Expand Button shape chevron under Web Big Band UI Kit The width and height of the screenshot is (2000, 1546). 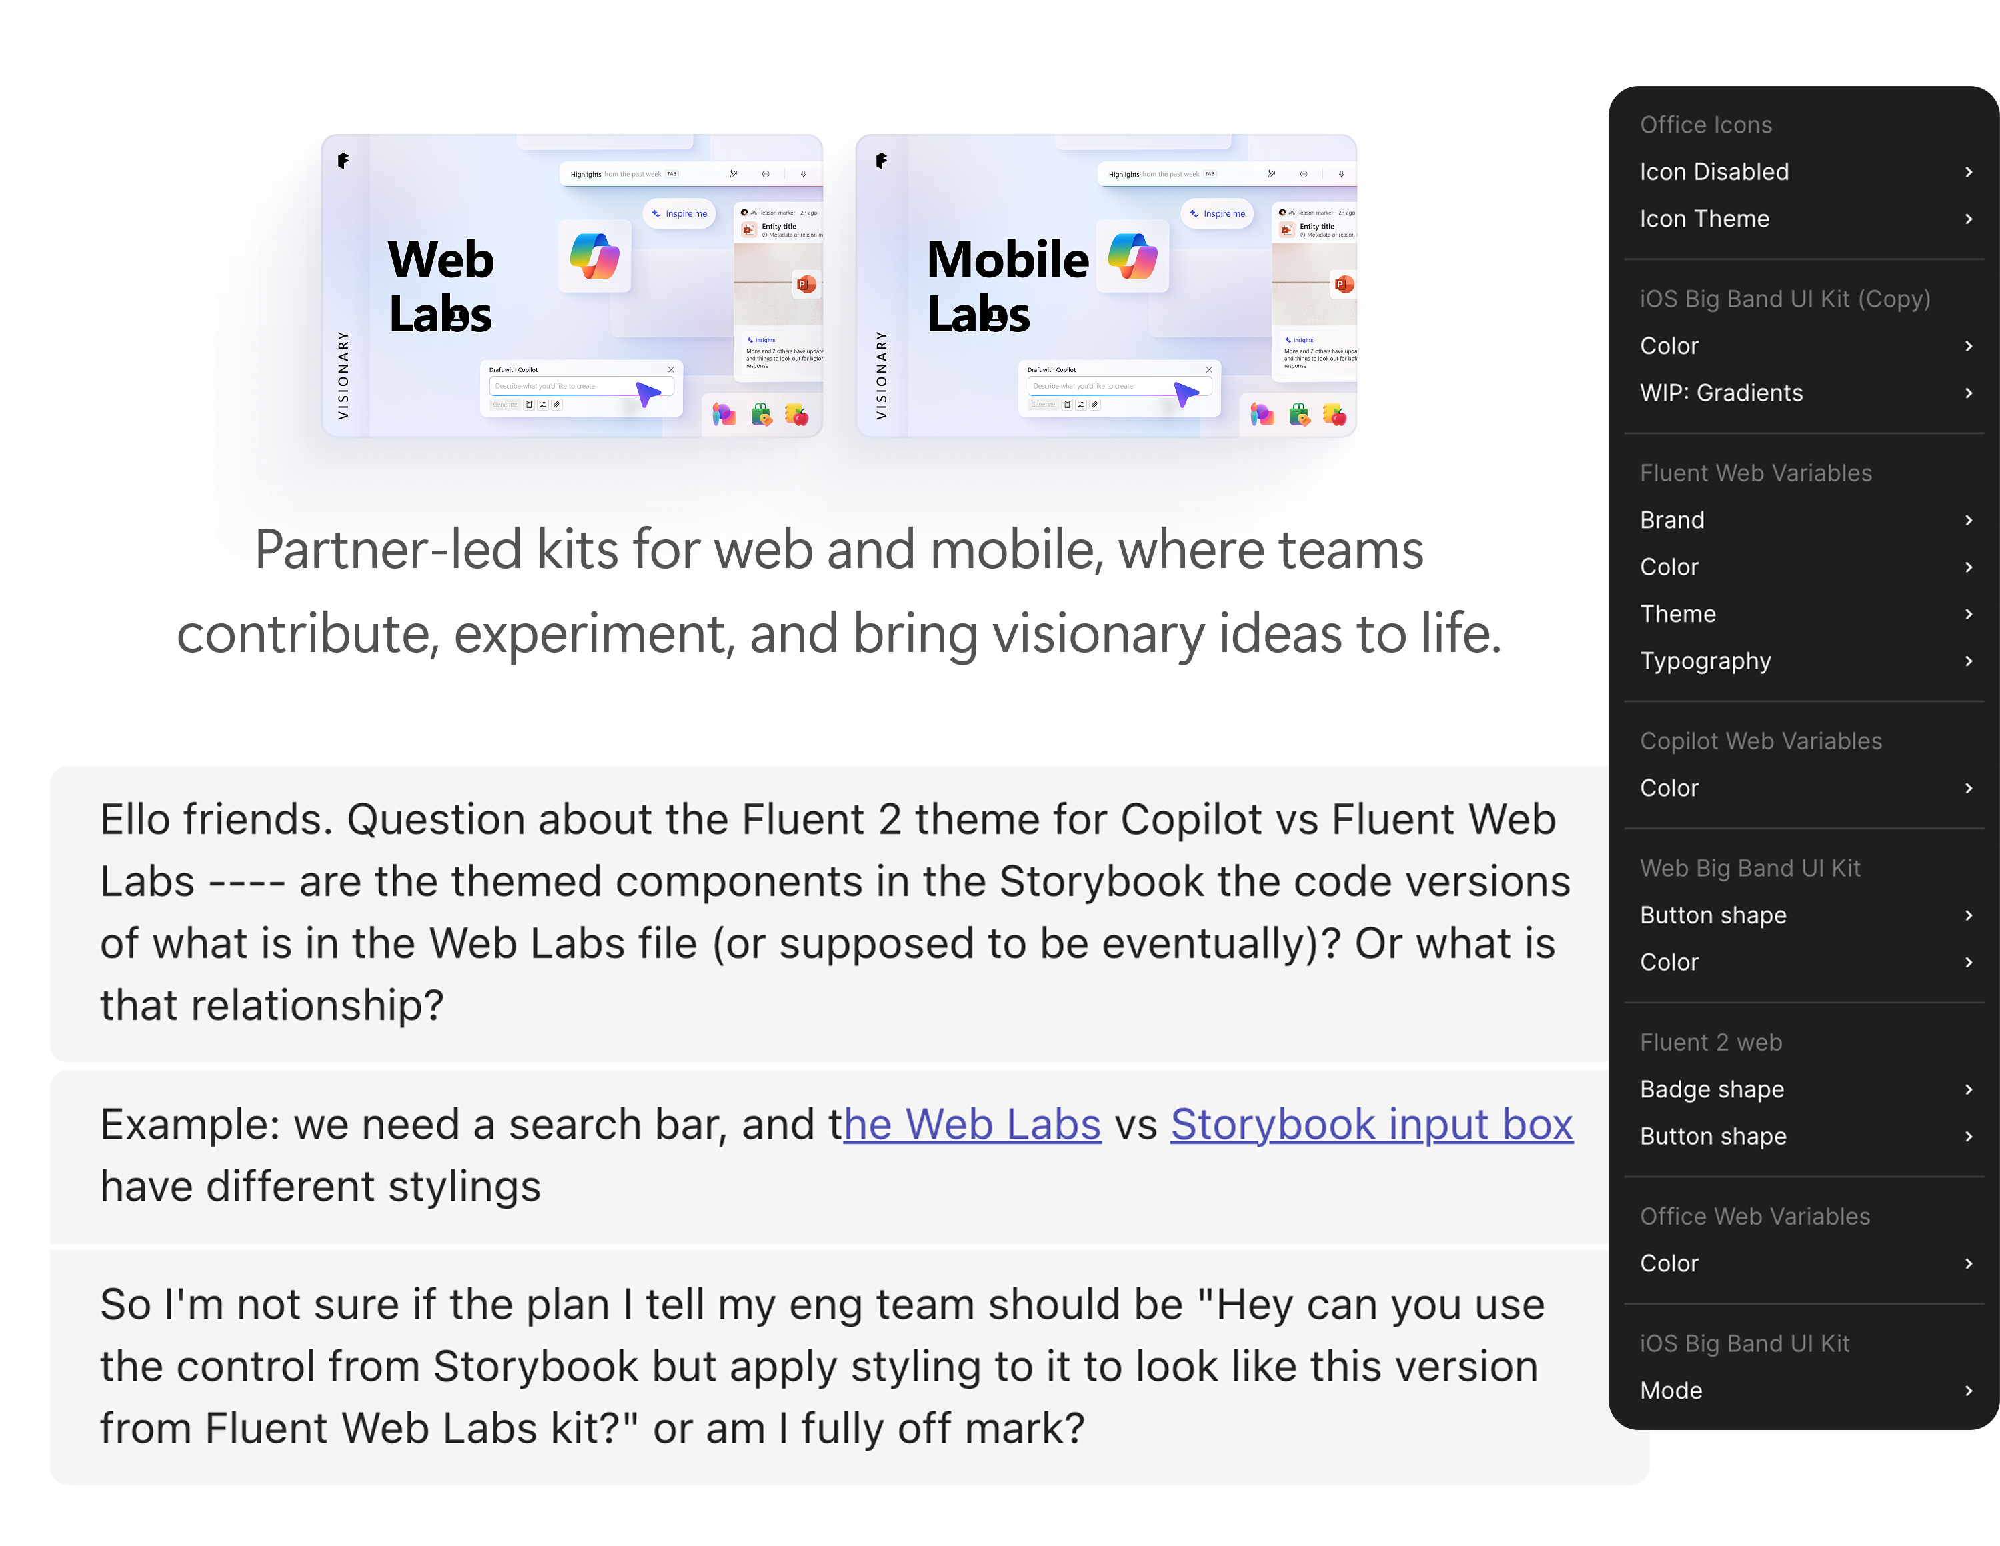(x=1969, y=915)
